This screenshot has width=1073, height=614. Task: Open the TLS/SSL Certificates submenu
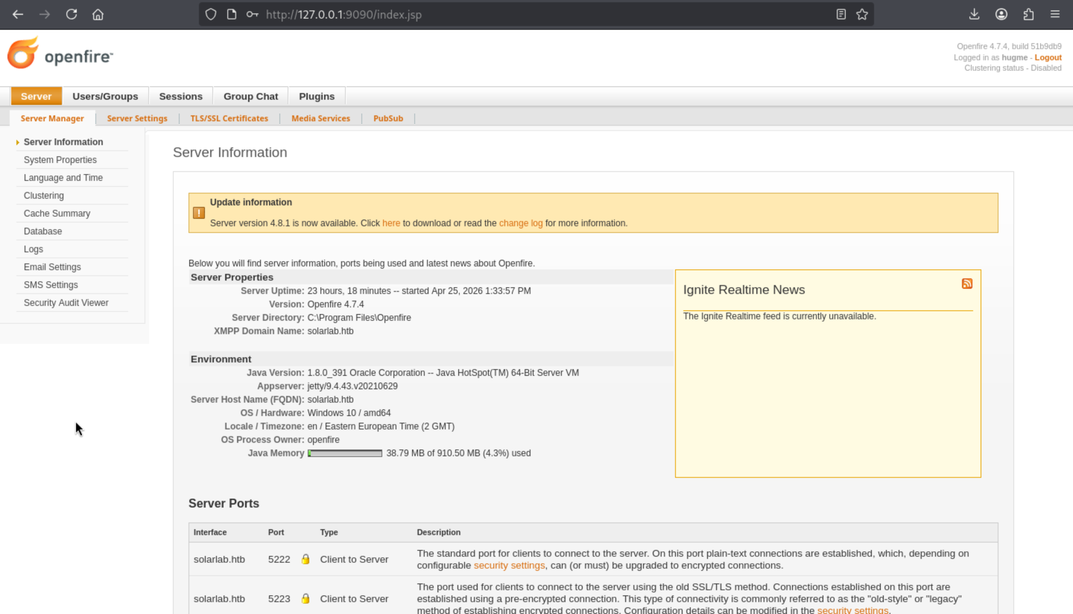[x=229, y=118]
